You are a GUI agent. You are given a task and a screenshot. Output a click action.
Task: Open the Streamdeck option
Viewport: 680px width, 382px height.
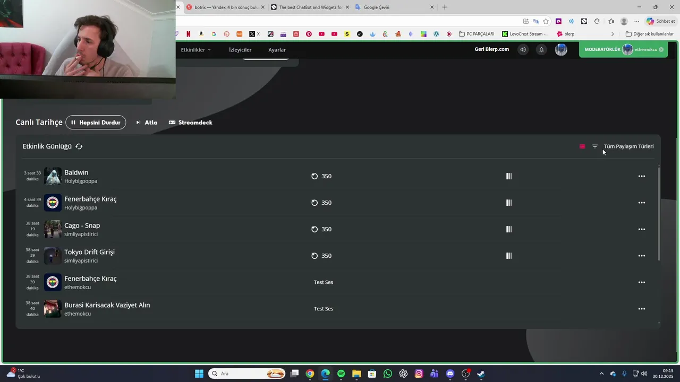190,123
